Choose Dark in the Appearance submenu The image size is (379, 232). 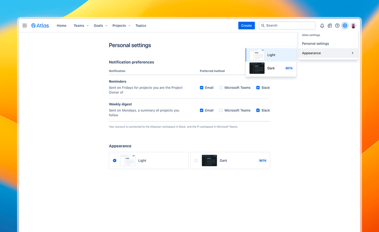click(271, 68)
